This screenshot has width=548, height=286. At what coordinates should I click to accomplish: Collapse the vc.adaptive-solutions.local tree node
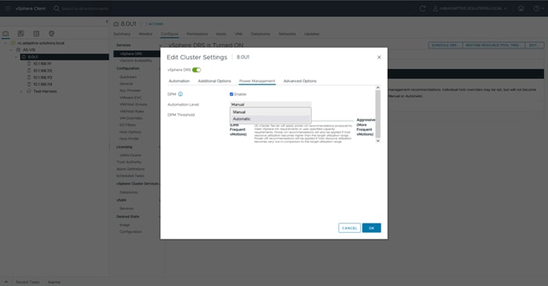[x=5, y=43]
